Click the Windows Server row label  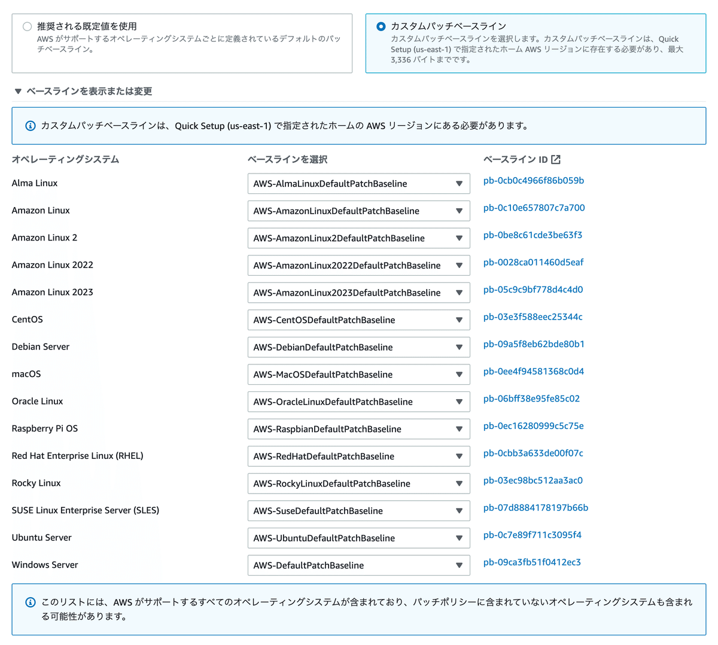coord(45,565)
